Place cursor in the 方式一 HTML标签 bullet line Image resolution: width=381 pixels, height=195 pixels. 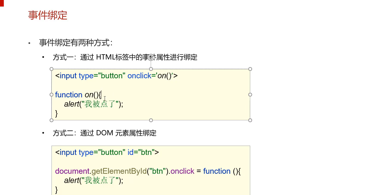125,57
